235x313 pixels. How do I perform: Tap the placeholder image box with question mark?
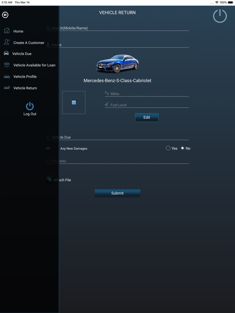[74, 102]
